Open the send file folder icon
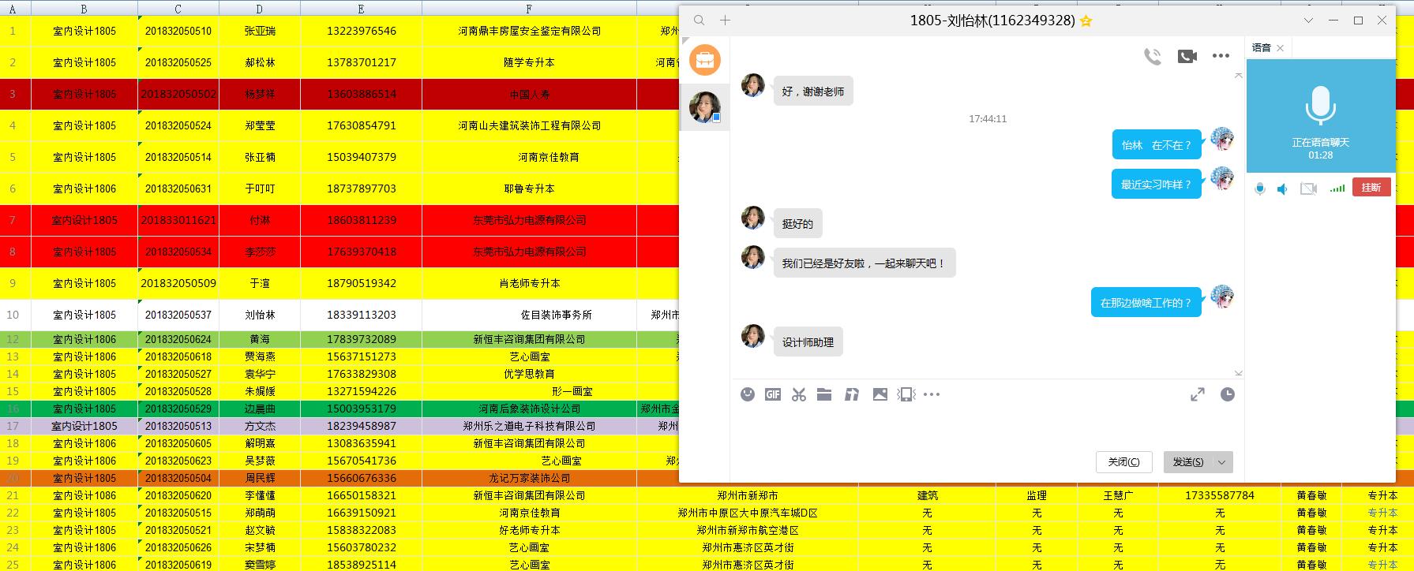Screen dimensions: 1414x571 point(824,394)
